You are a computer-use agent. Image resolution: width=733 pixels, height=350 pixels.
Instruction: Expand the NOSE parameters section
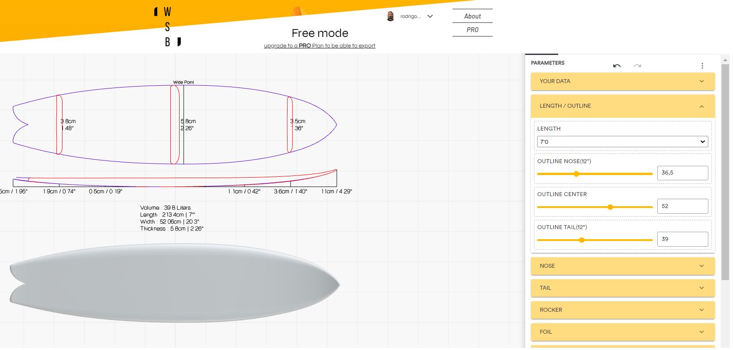point(622,266)
